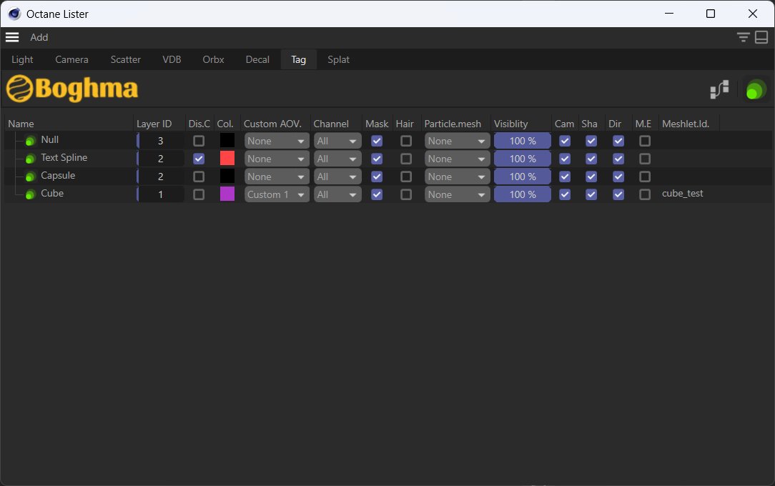Enable Dis.C checkbox for Null
Screen dimensions: 775x486
(199, 141)
